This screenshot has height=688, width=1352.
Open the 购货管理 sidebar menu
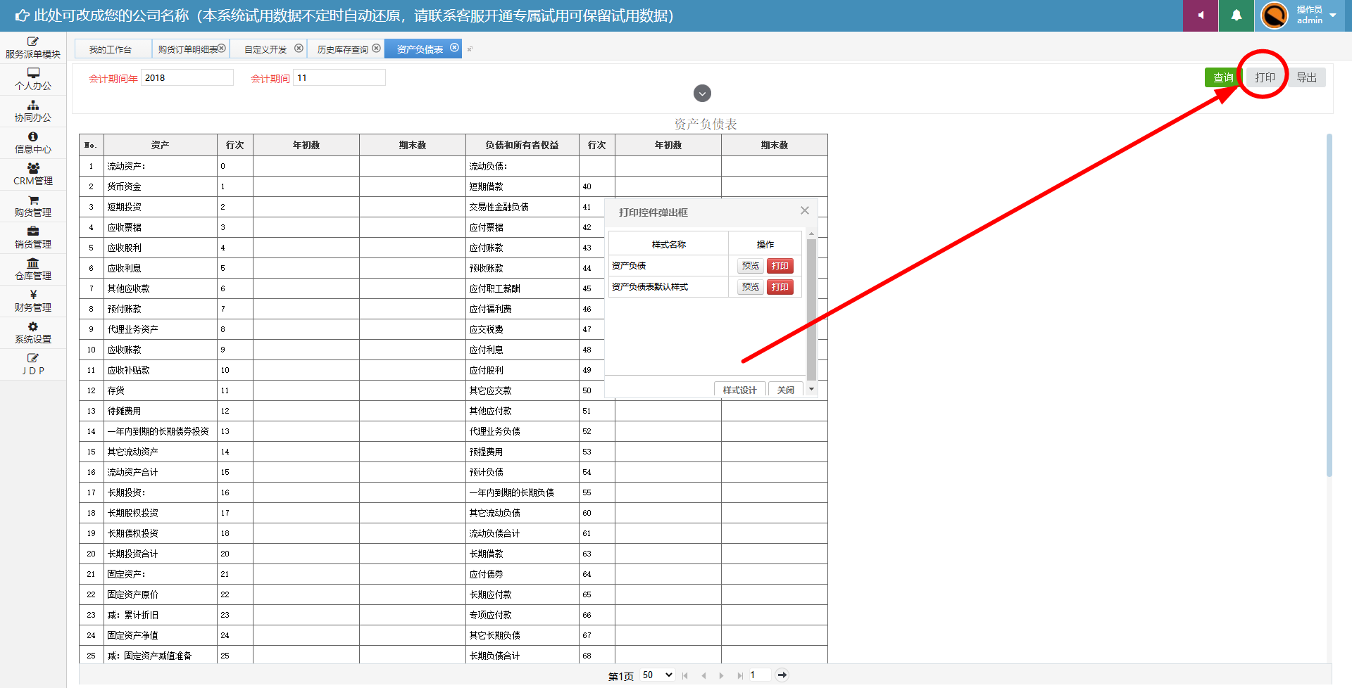33,206
